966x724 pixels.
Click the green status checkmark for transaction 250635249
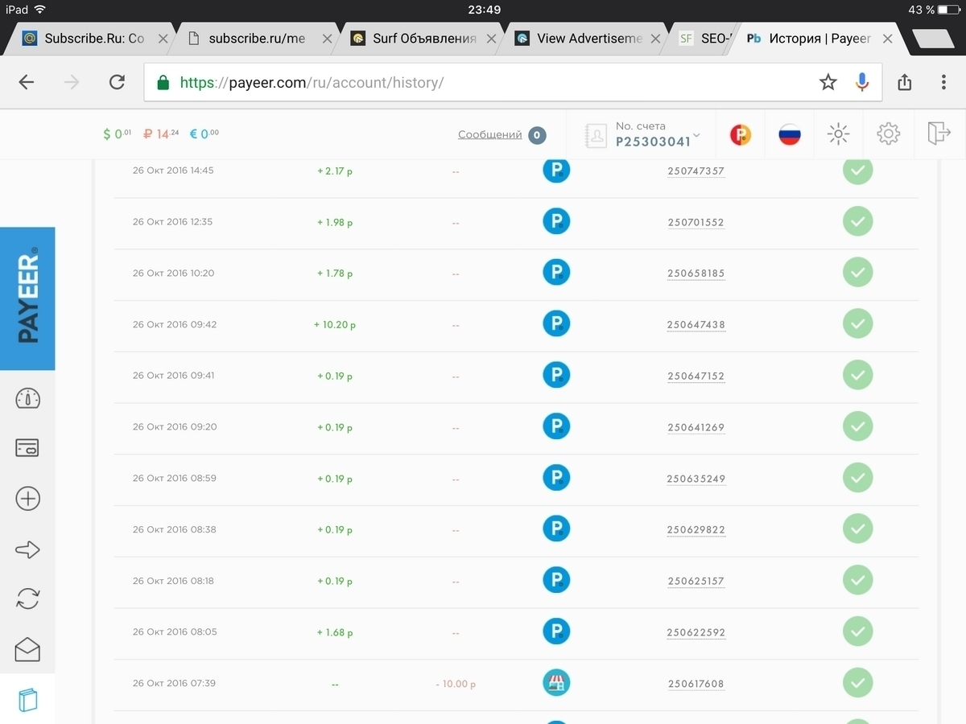pyautogui.click(x=857, y=478)
